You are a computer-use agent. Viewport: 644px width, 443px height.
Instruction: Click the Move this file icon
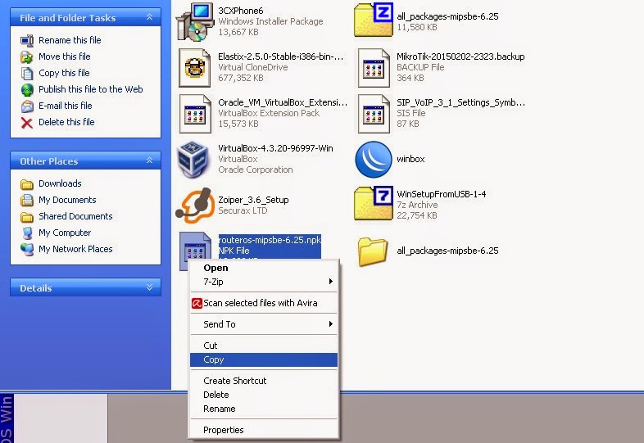[x=27, y=57]
